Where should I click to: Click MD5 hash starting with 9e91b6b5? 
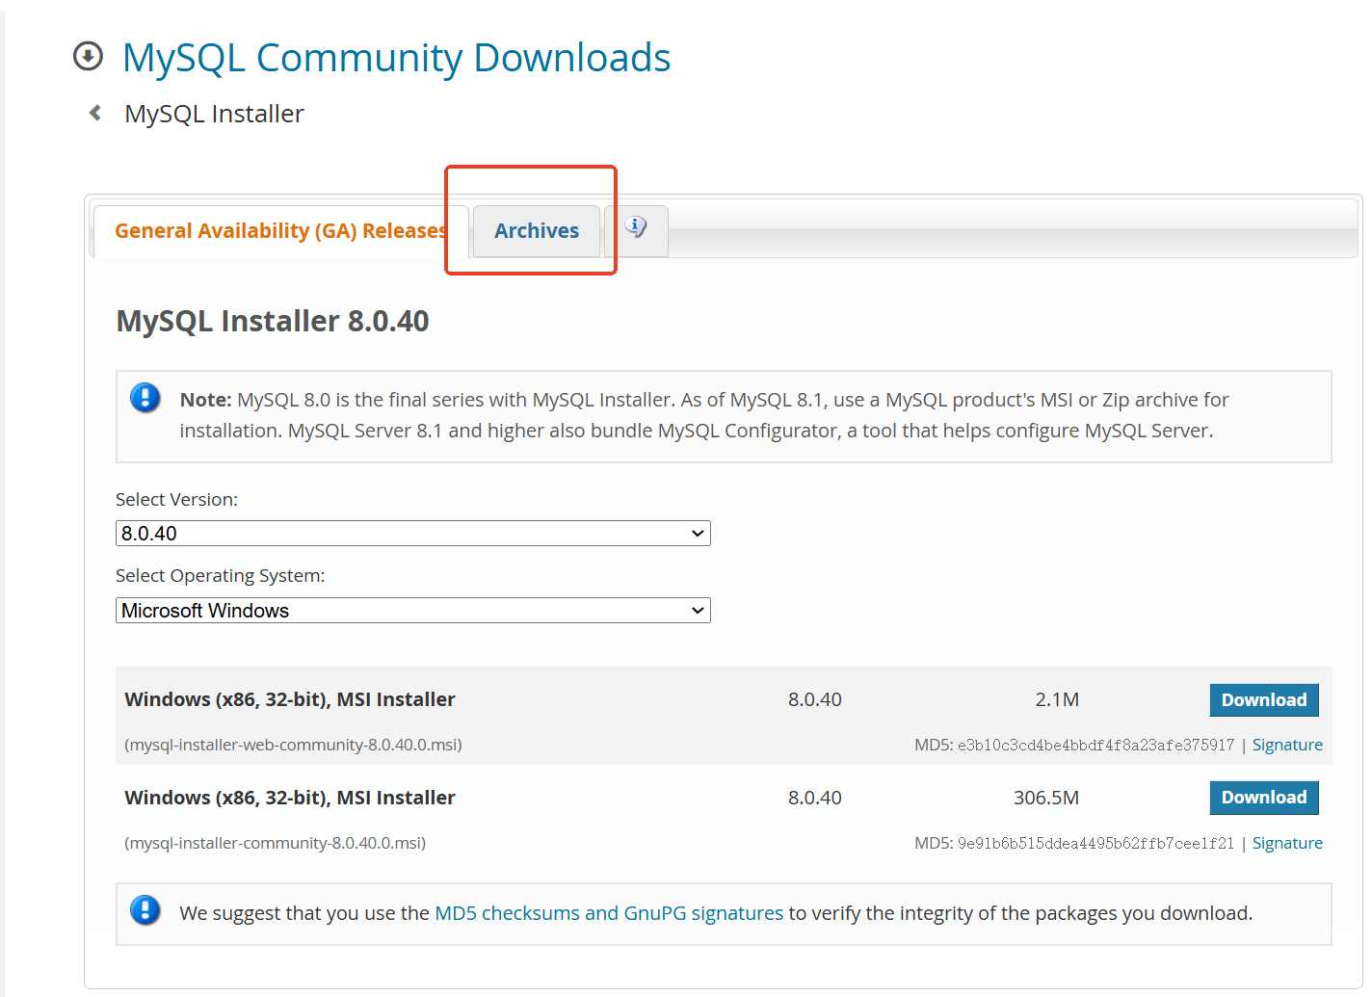(x=1095, y=843)
